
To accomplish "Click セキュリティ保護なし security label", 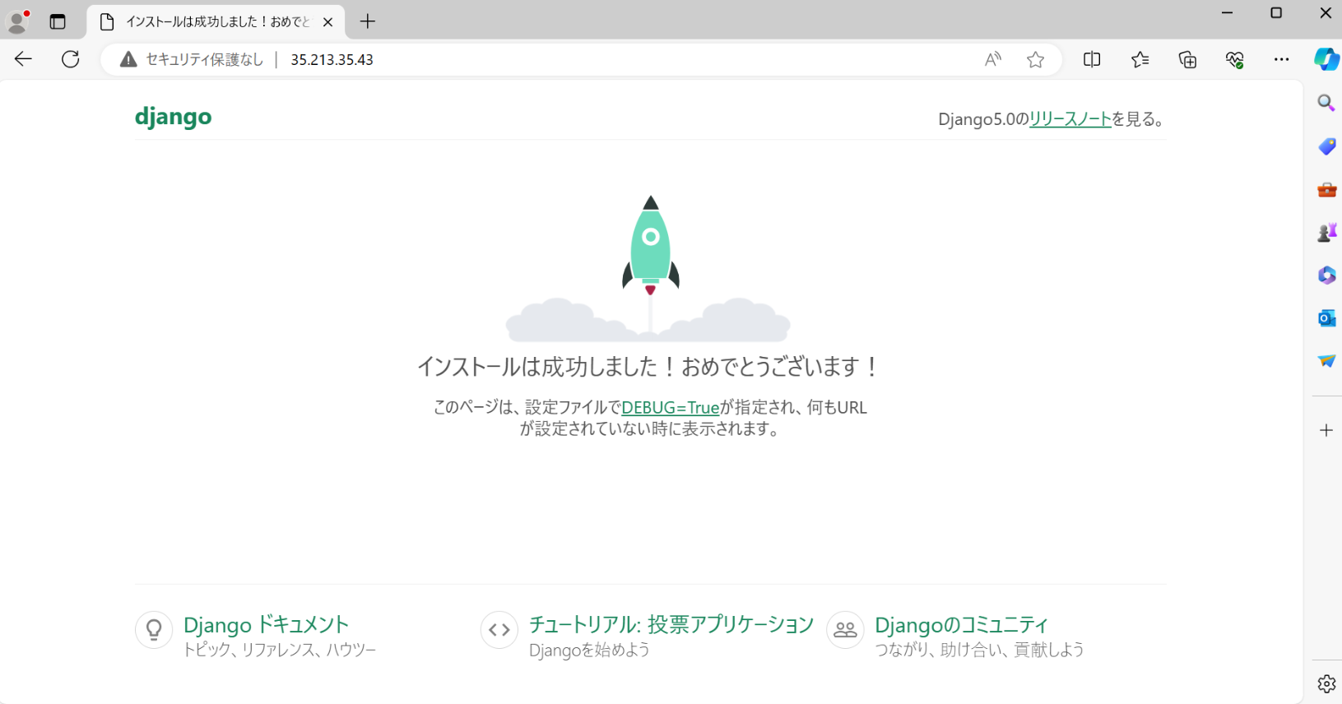I will tap(205, 59).
